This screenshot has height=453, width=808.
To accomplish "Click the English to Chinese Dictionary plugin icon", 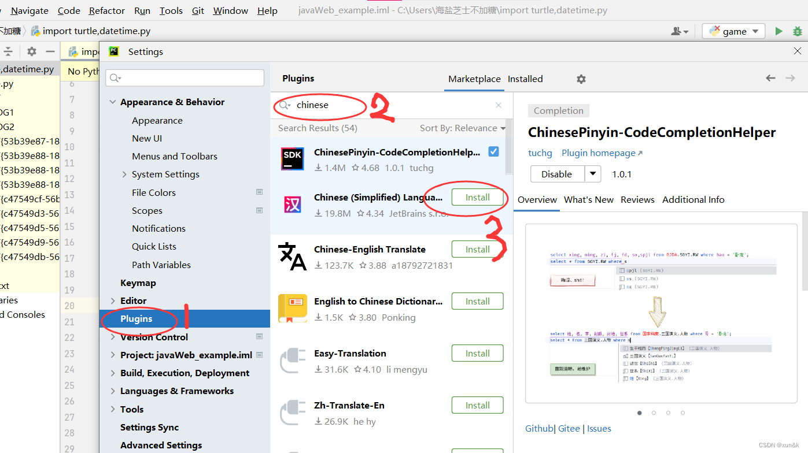I will pos(292,308).
